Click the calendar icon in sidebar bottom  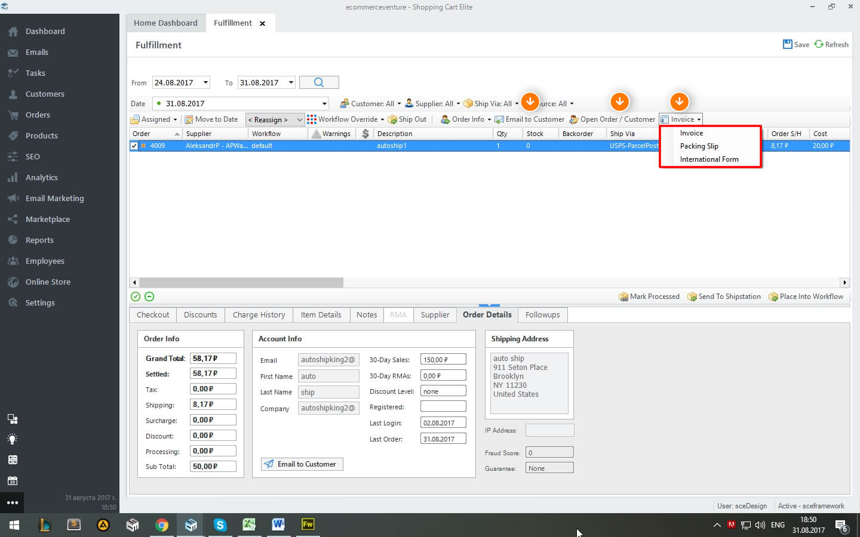(x=12, y=481)
